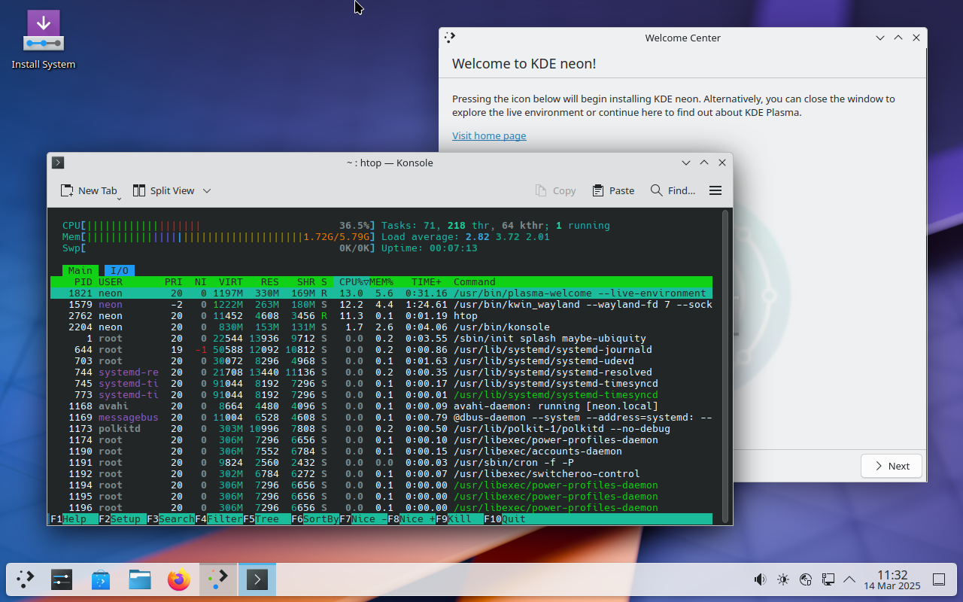Sort by the MEM% column header
The width and height of the screenshot is (963, 602).
point(381,281)
